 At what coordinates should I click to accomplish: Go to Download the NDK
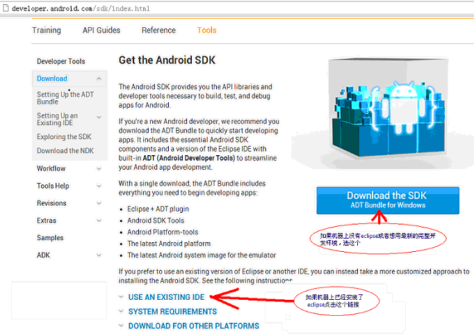(x=65, y=151)
